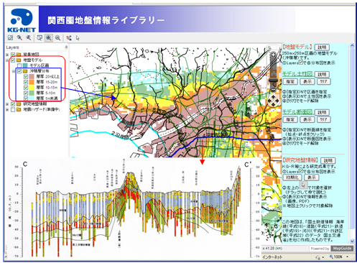Click the plus button on map zoom slider
357x263 pixels.
point(273,55)
